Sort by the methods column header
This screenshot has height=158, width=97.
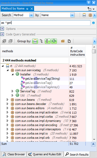(x=35, y=51)
